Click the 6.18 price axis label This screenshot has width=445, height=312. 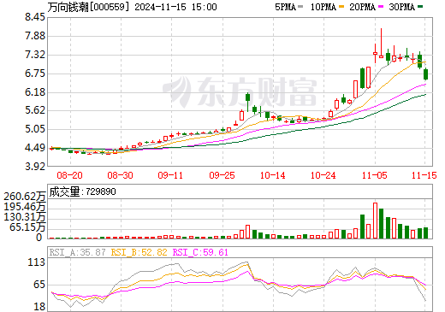pos(35,92)
